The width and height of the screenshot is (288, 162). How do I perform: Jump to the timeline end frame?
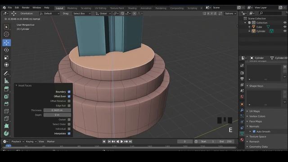click(x=130, y=141)
